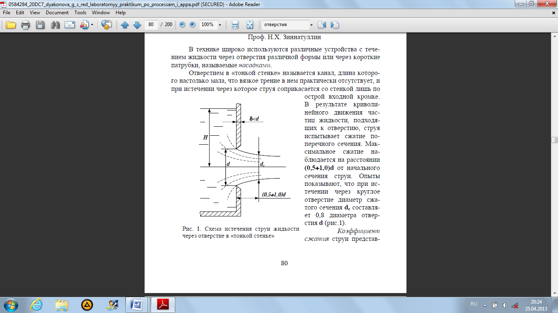The image size is (558, 313).
Task: Fit page to window width icon
Action: [x=235, y=25]
